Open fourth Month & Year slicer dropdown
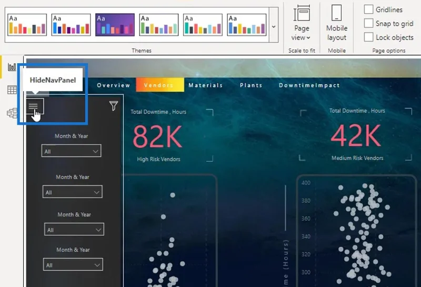This screenshot has width=421, height=287. point(73,264)
